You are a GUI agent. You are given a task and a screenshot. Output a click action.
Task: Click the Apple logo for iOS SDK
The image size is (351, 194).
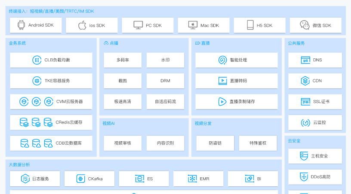82,25
